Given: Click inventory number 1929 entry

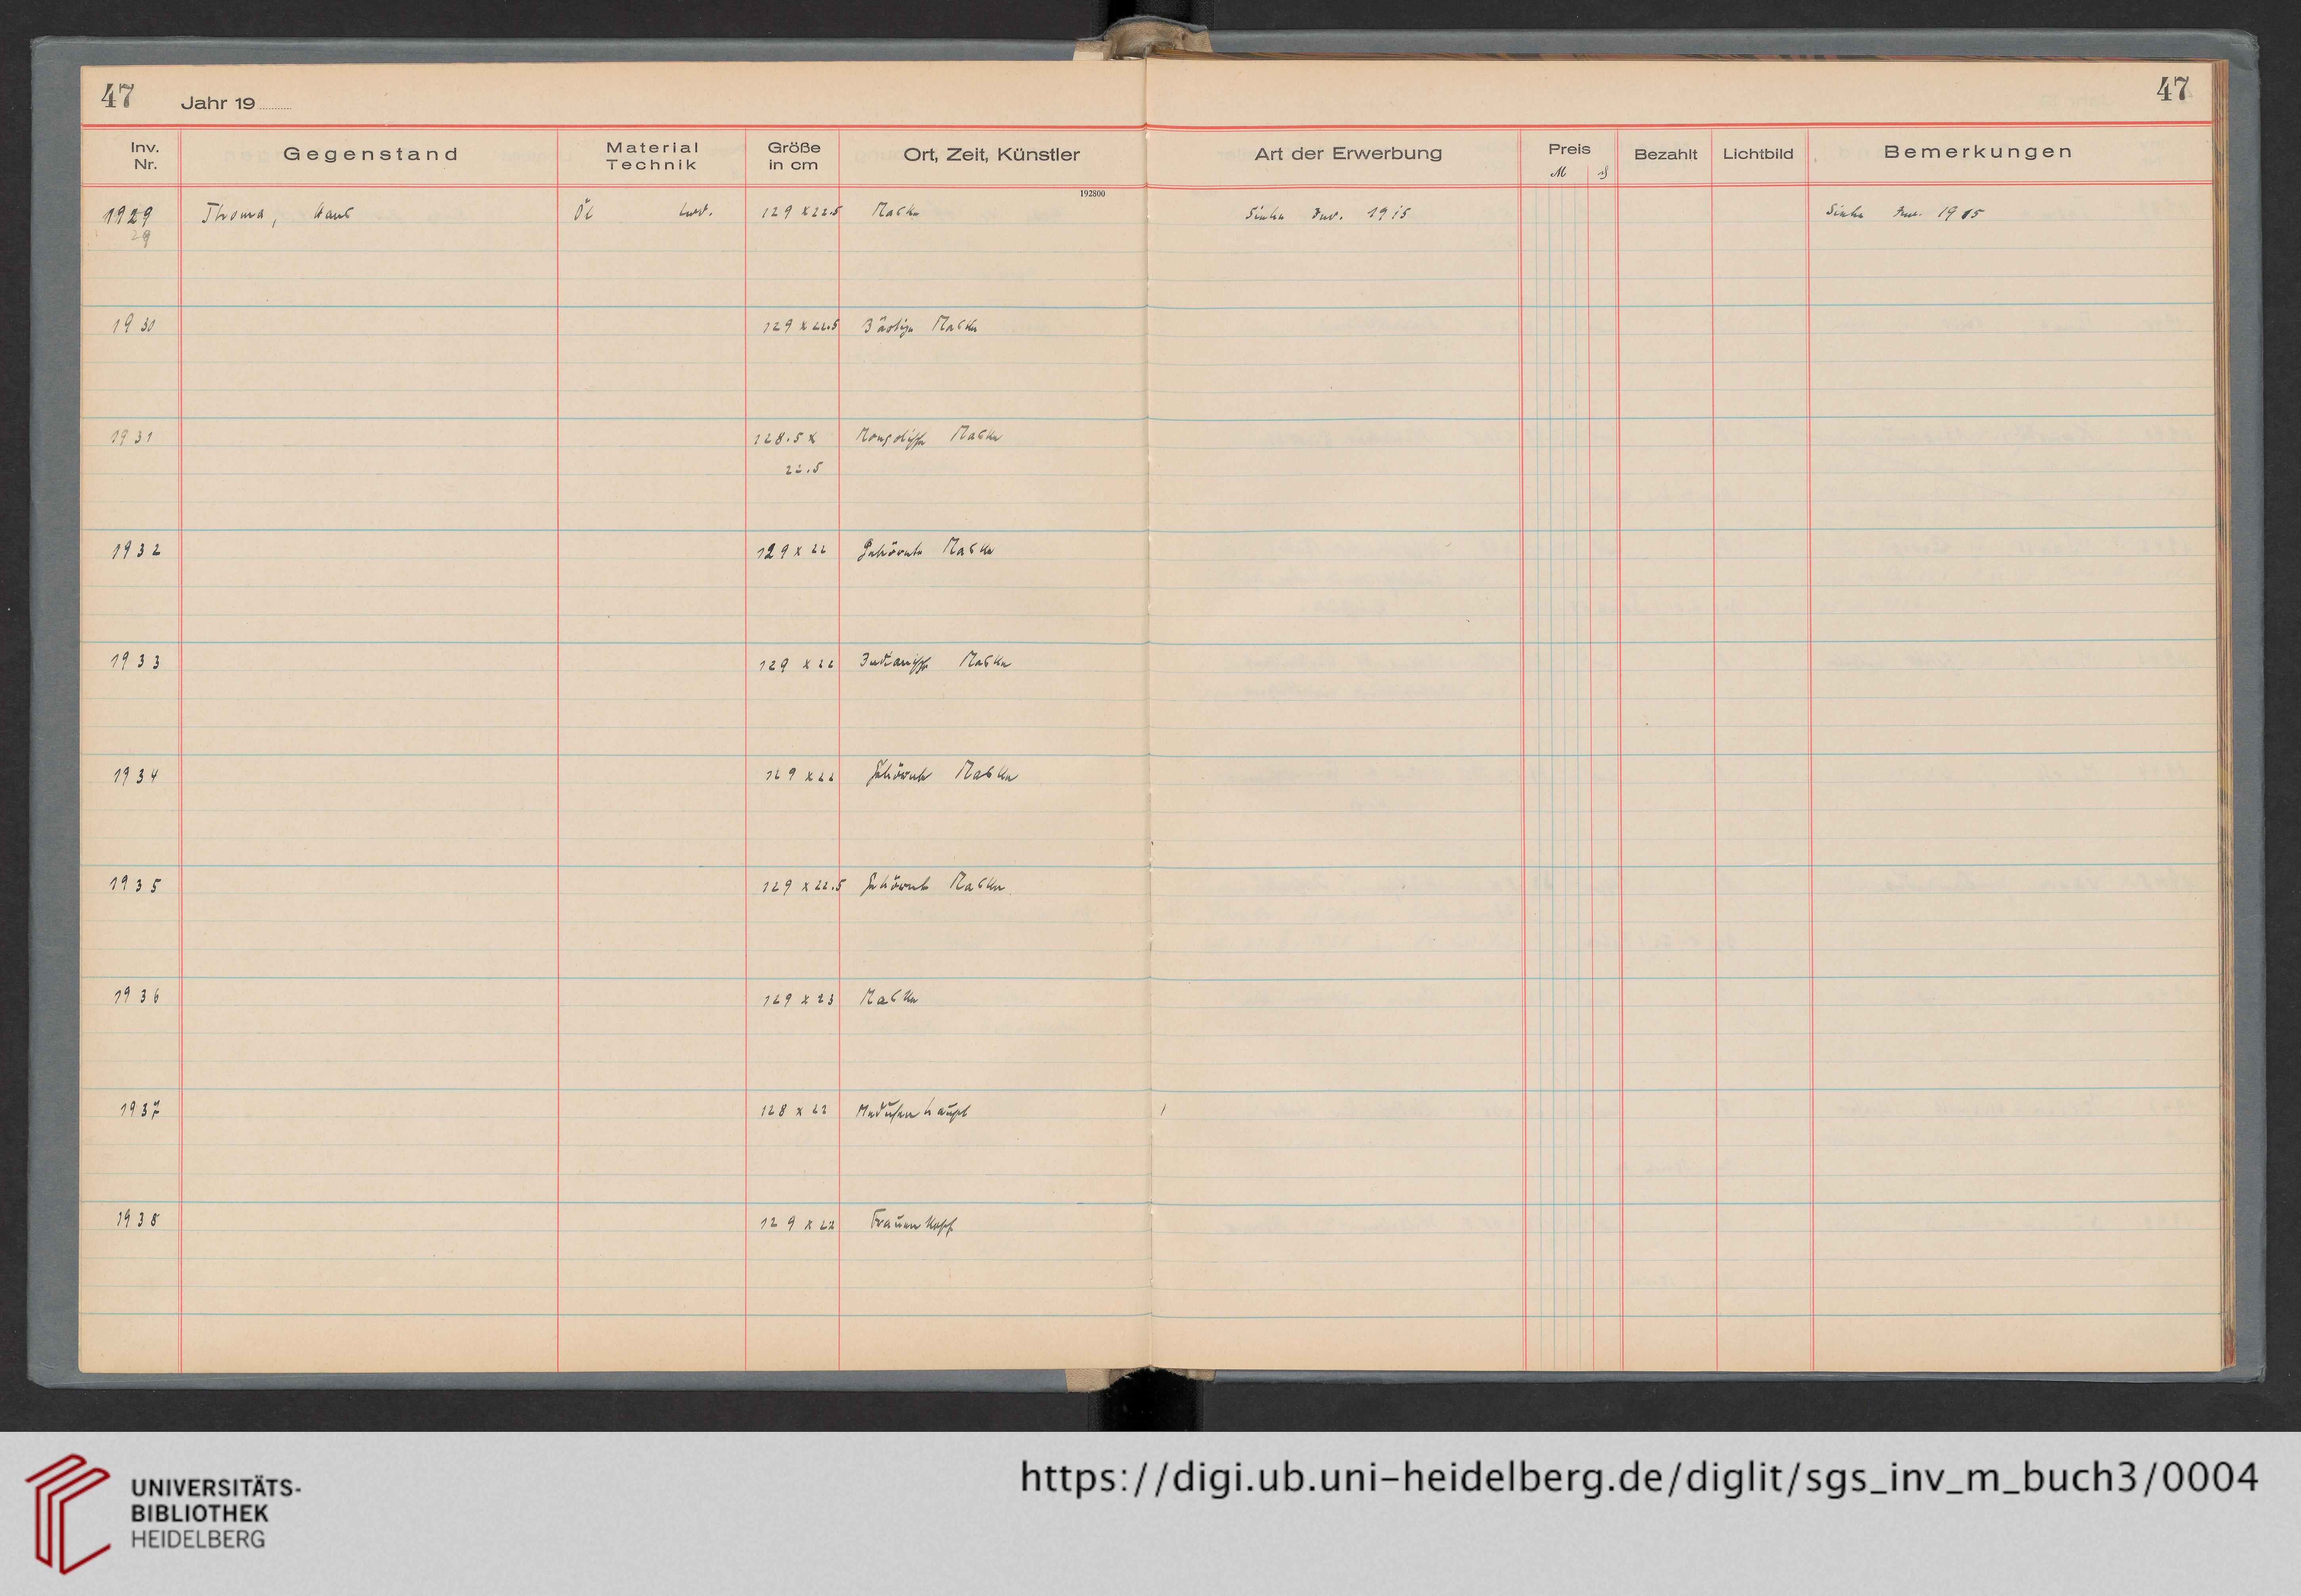Looking at the screenshot, I should [132, 214].
